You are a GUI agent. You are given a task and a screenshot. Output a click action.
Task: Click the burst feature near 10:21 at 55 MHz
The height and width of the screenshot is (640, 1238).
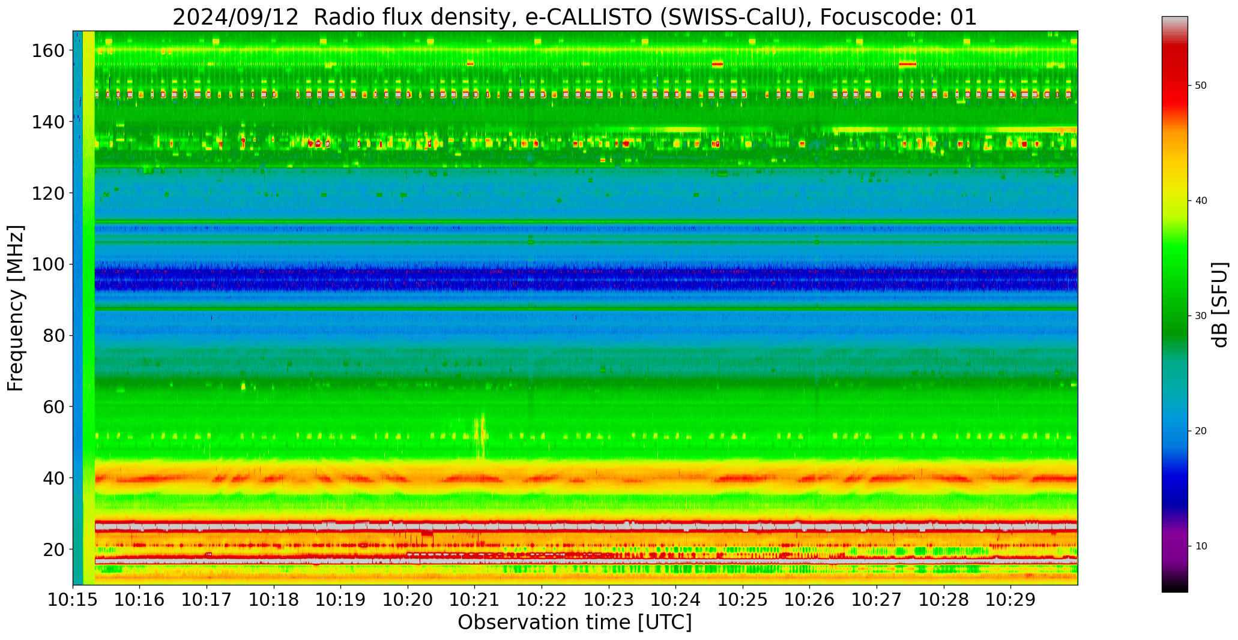click(480, 436)
